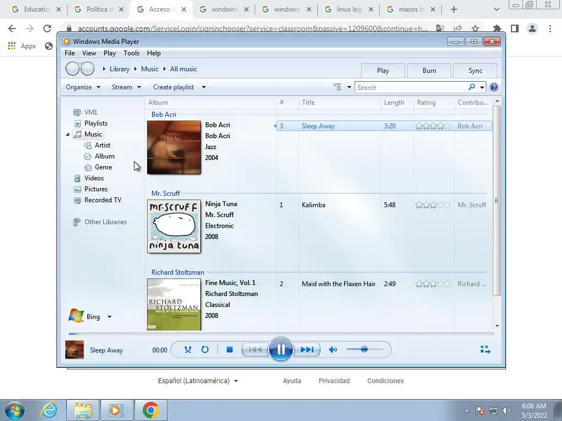This screenshot has height=421, width=562.
Task: Open the Help menu
Action: 154,53
